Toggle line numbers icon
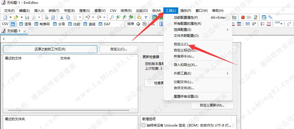The width and height of the screenshot is (294, 129). pos(263,24)
